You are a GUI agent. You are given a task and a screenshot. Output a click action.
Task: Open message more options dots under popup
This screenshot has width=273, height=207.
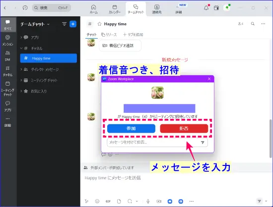tap(117, 155)
